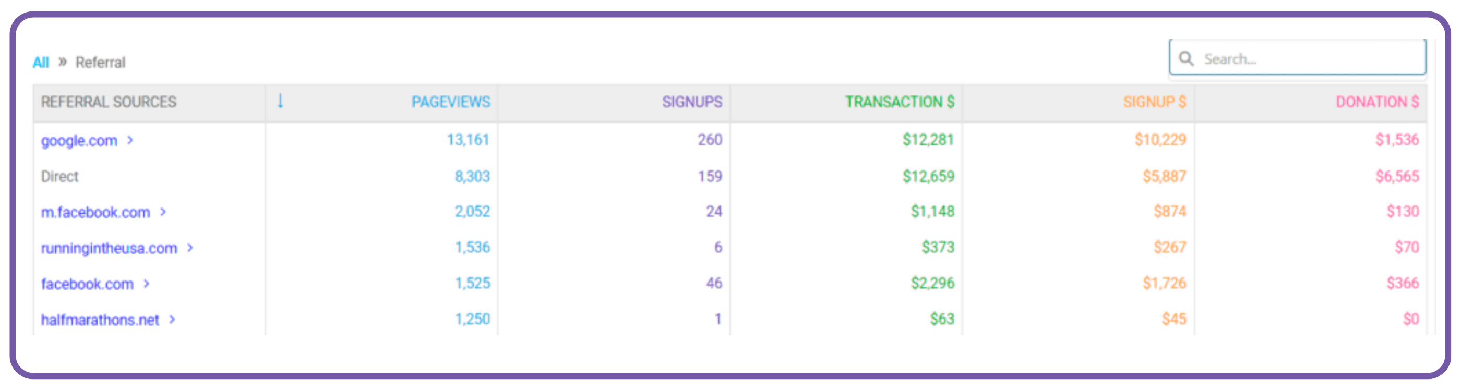Click the breadcrumb double-arrow separator
The image size is (1461, 391).
[63, 62]
